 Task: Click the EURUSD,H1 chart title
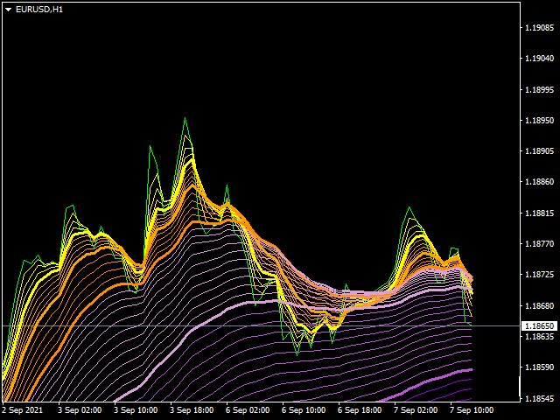coord(39,10)
